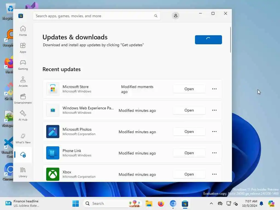Open File Explorer from taskbar

coord(149,203)
